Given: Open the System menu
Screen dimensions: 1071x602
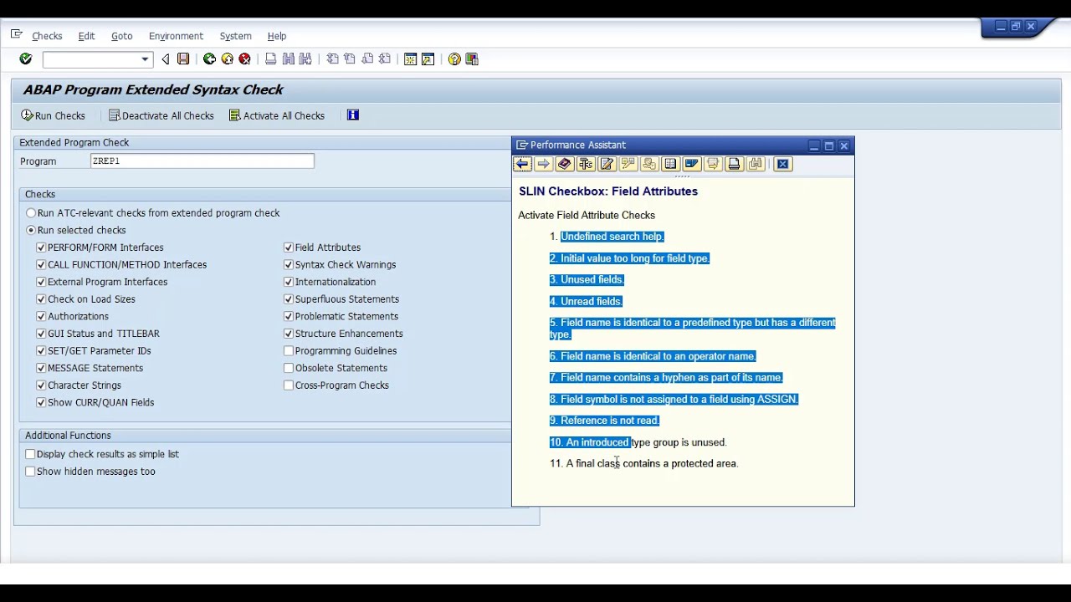Looking at the screenshot, I should click(235, 36).
